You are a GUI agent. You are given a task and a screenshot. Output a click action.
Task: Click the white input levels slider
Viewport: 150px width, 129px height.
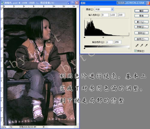tap(123, 37)
